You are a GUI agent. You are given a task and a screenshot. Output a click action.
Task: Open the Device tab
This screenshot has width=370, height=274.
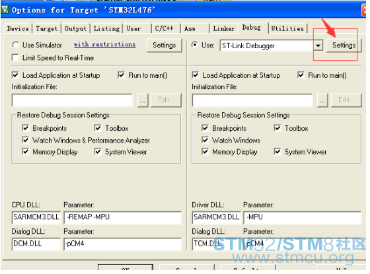coord(18,28)
